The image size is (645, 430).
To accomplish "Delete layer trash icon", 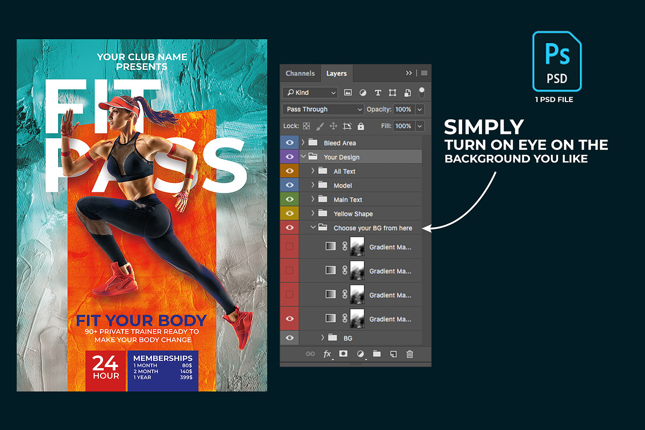I will pyautogui.click(x=410, y=354).
